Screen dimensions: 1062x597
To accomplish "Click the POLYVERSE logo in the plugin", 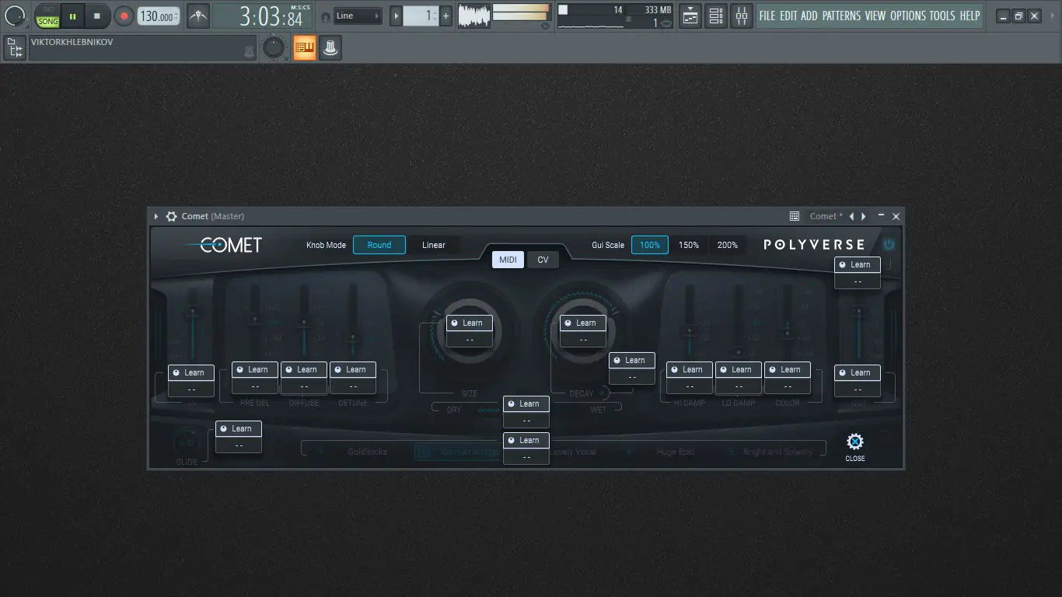I will tap(814, 245).
